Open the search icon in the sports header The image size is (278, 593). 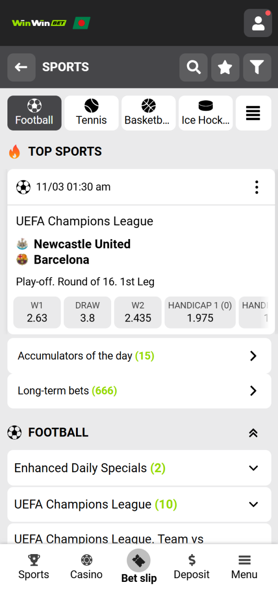(x=193, y=67)
